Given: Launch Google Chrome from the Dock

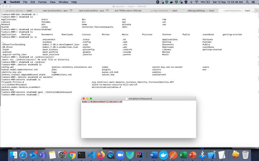Looking at the screenshot, I should click(x=72, y=155).
